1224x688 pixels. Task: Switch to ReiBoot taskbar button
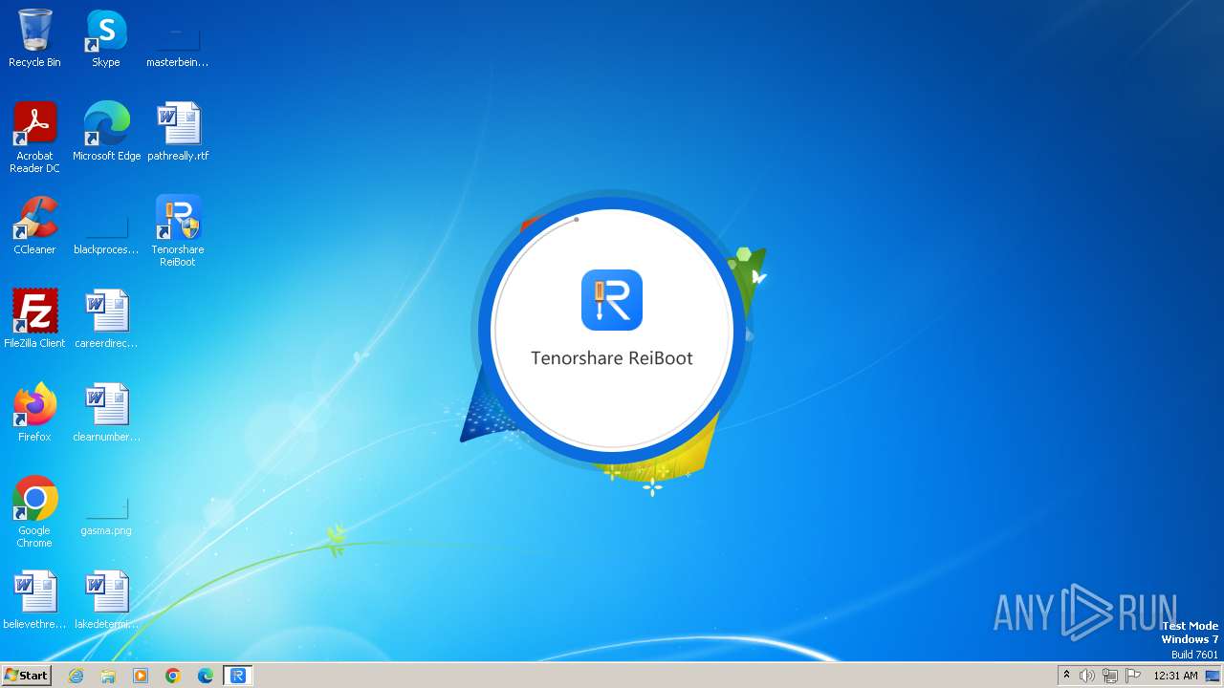237,676
